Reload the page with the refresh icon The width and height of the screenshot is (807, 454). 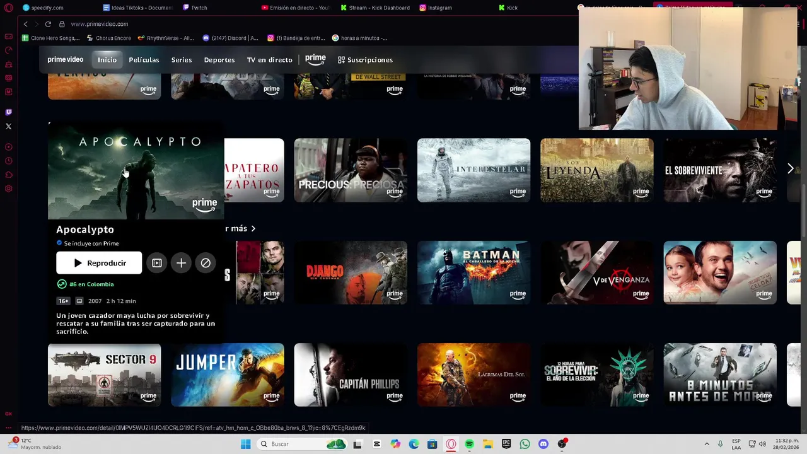click(48, 24)
